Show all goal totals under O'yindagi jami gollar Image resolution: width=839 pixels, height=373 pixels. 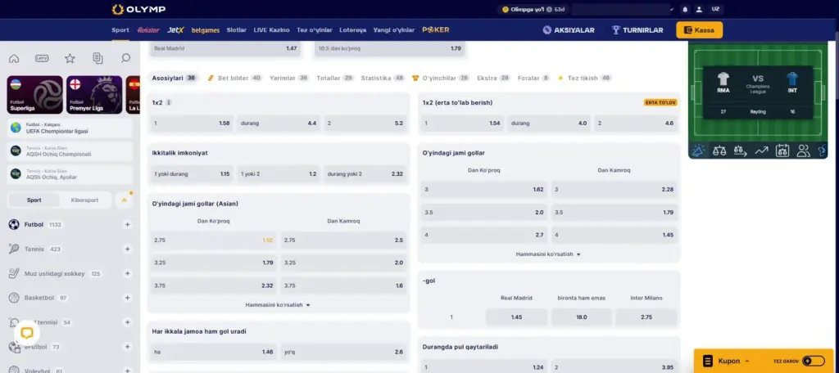tap(548, 254)
